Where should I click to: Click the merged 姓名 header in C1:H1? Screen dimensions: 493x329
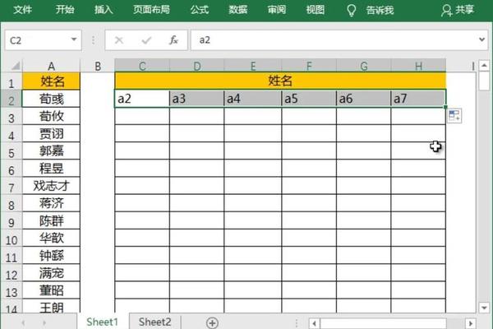[x=280, y=81]
